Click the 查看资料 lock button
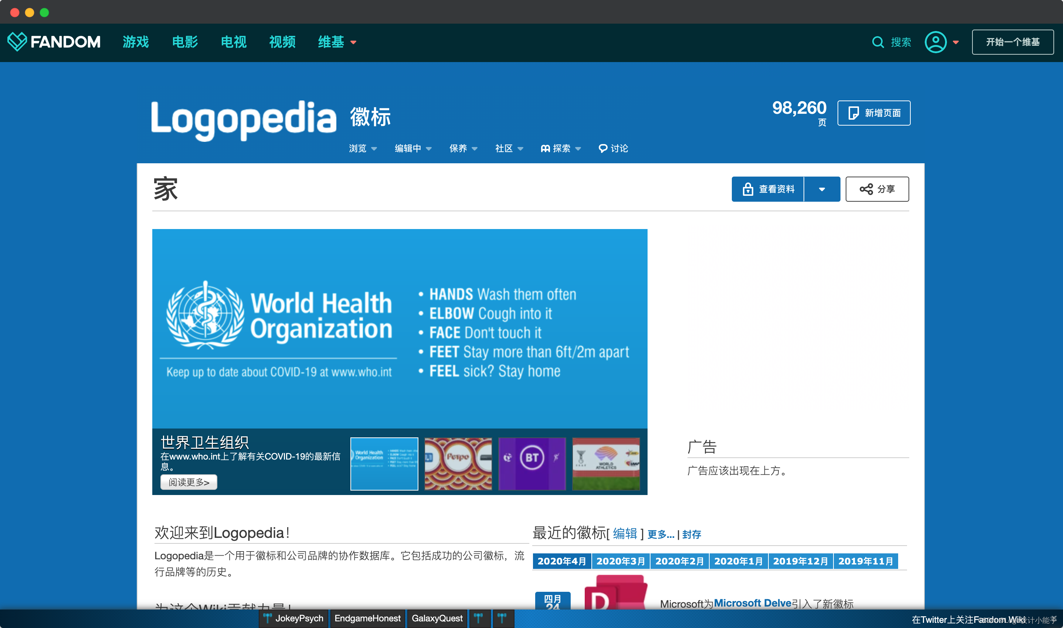 pyautogui.click(x=768, y=189)
